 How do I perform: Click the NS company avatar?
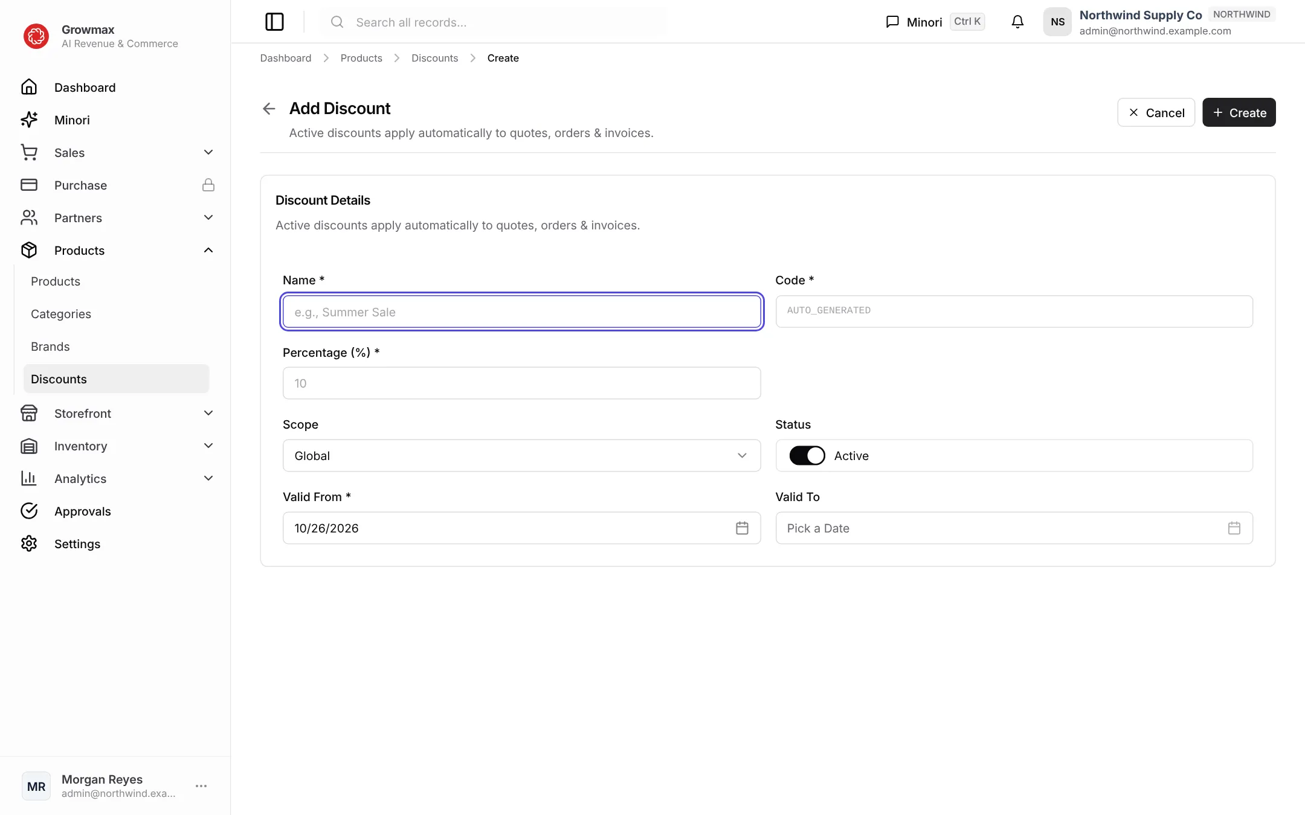(x=1057, y=22)
